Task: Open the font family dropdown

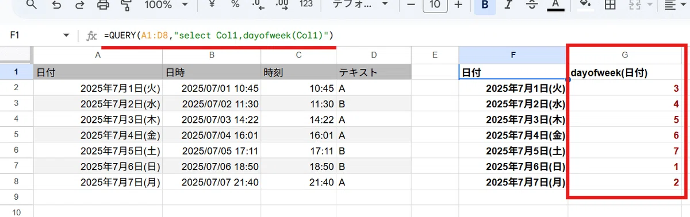Action: 361,5
